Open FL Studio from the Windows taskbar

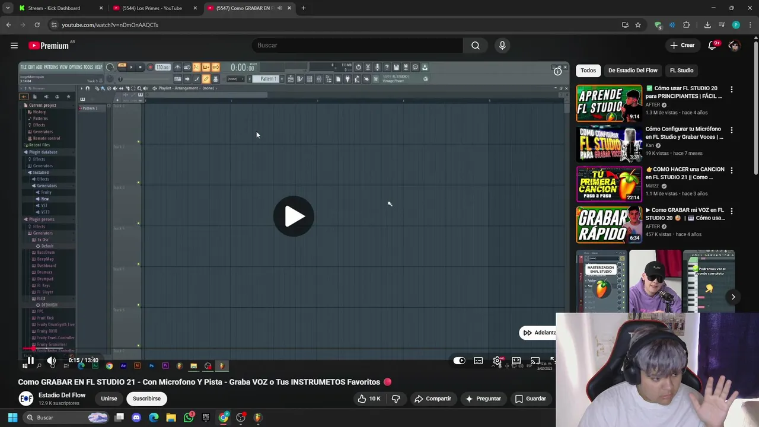click(x=257, y=418)
